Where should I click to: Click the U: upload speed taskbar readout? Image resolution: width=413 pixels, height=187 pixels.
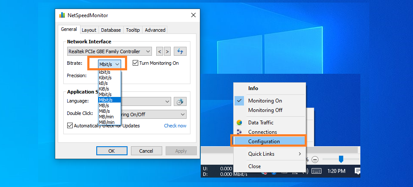(x=217, y=169)
